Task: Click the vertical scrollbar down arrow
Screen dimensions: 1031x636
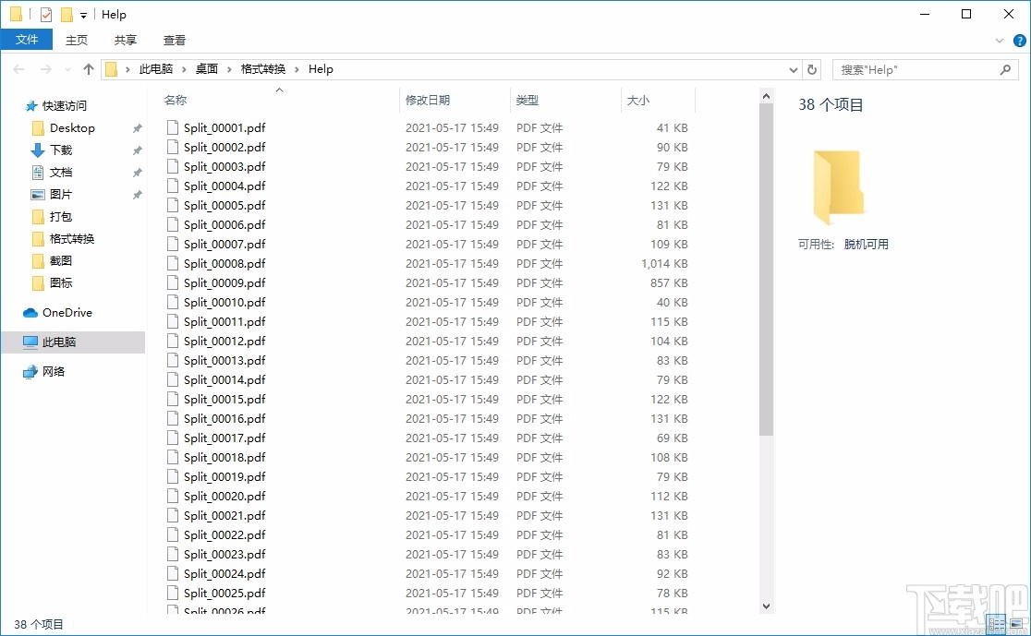Action: click(767, 606)
